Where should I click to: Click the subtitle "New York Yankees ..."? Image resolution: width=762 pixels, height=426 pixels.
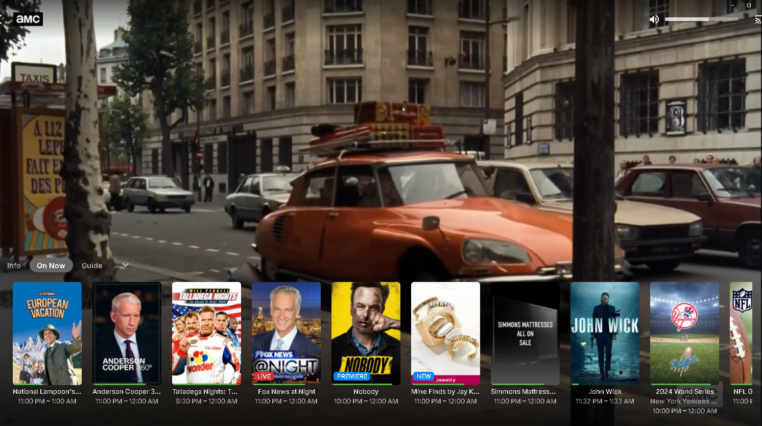[683, 401]
